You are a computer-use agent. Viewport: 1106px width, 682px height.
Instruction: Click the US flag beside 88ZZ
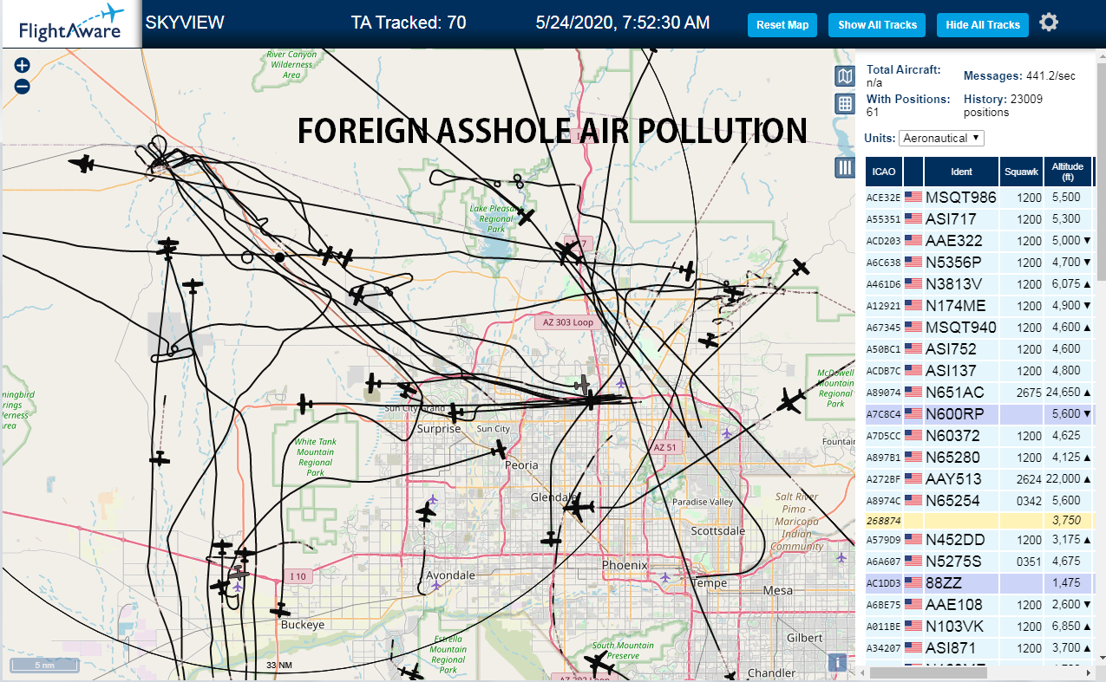point(913,583)
